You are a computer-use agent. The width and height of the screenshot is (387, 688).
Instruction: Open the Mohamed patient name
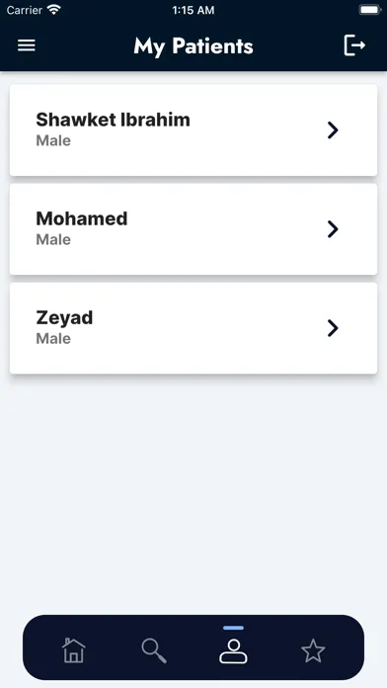tap(82, 218)
